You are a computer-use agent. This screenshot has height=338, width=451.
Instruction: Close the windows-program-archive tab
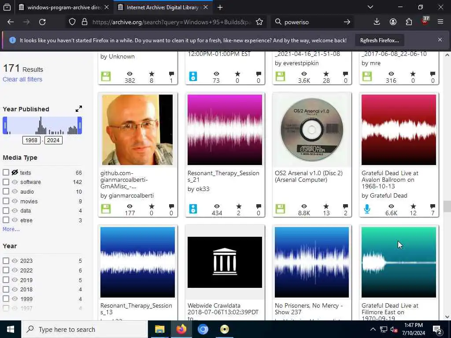(107, 7)
